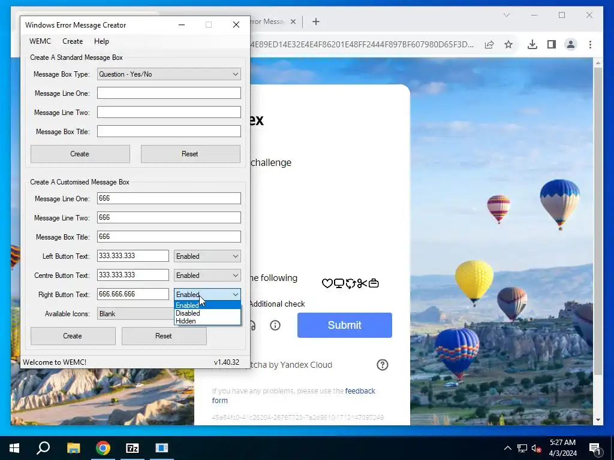Screen dimensions: 614x460
Task: Select Disabled in the open dropdown list
Action: tap(207, 313)
